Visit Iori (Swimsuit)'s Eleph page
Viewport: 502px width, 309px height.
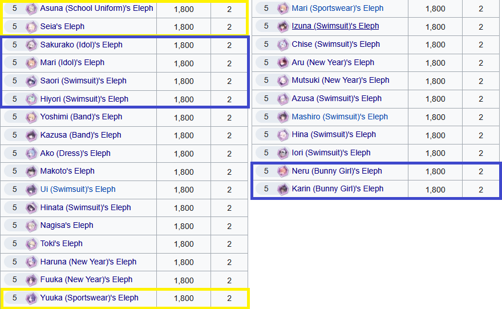coord(331,153)
